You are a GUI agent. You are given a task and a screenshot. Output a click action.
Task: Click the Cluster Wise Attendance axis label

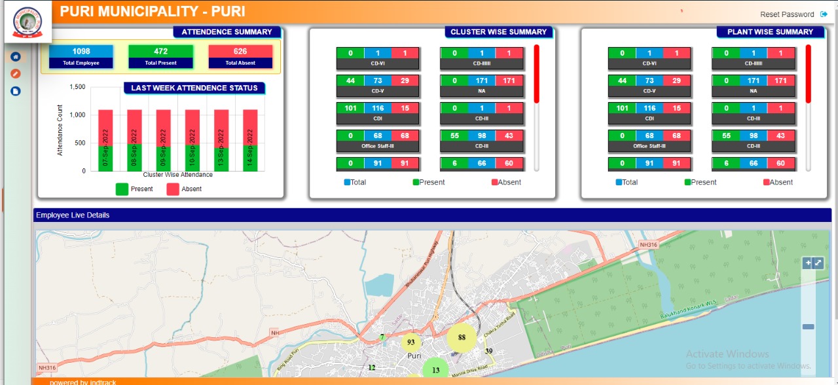click(177, 175)
